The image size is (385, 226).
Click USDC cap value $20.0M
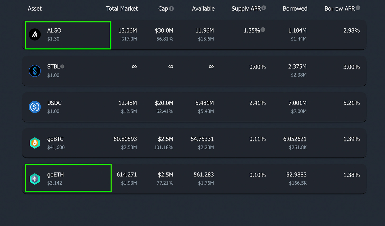click(x=164, y=103)
